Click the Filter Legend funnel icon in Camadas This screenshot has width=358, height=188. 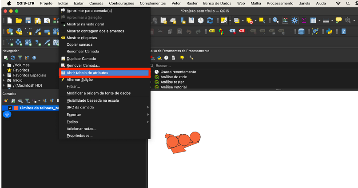(x=27, y=101)
